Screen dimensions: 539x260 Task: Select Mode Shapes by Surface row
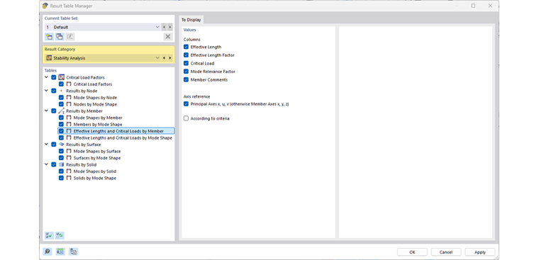pos(97,151)
